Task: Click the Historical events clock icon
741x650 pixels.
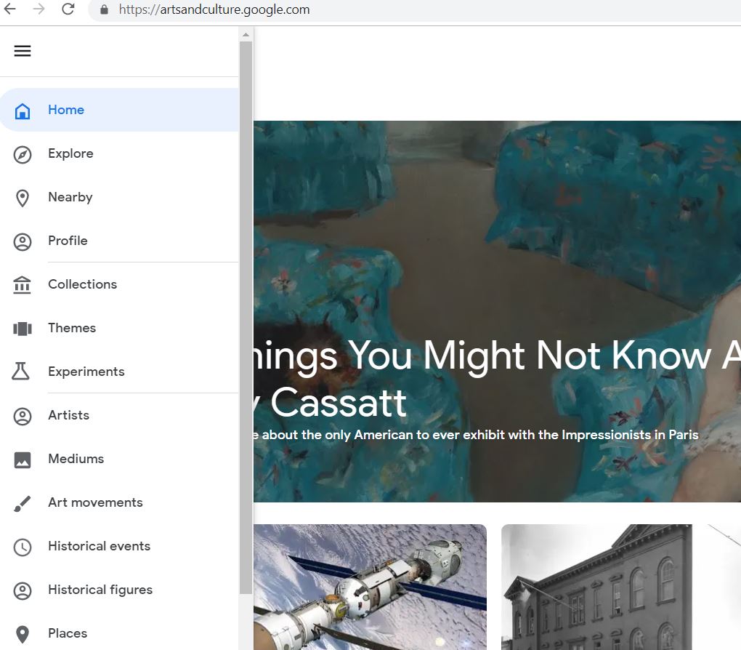Action: click(23, 547)
